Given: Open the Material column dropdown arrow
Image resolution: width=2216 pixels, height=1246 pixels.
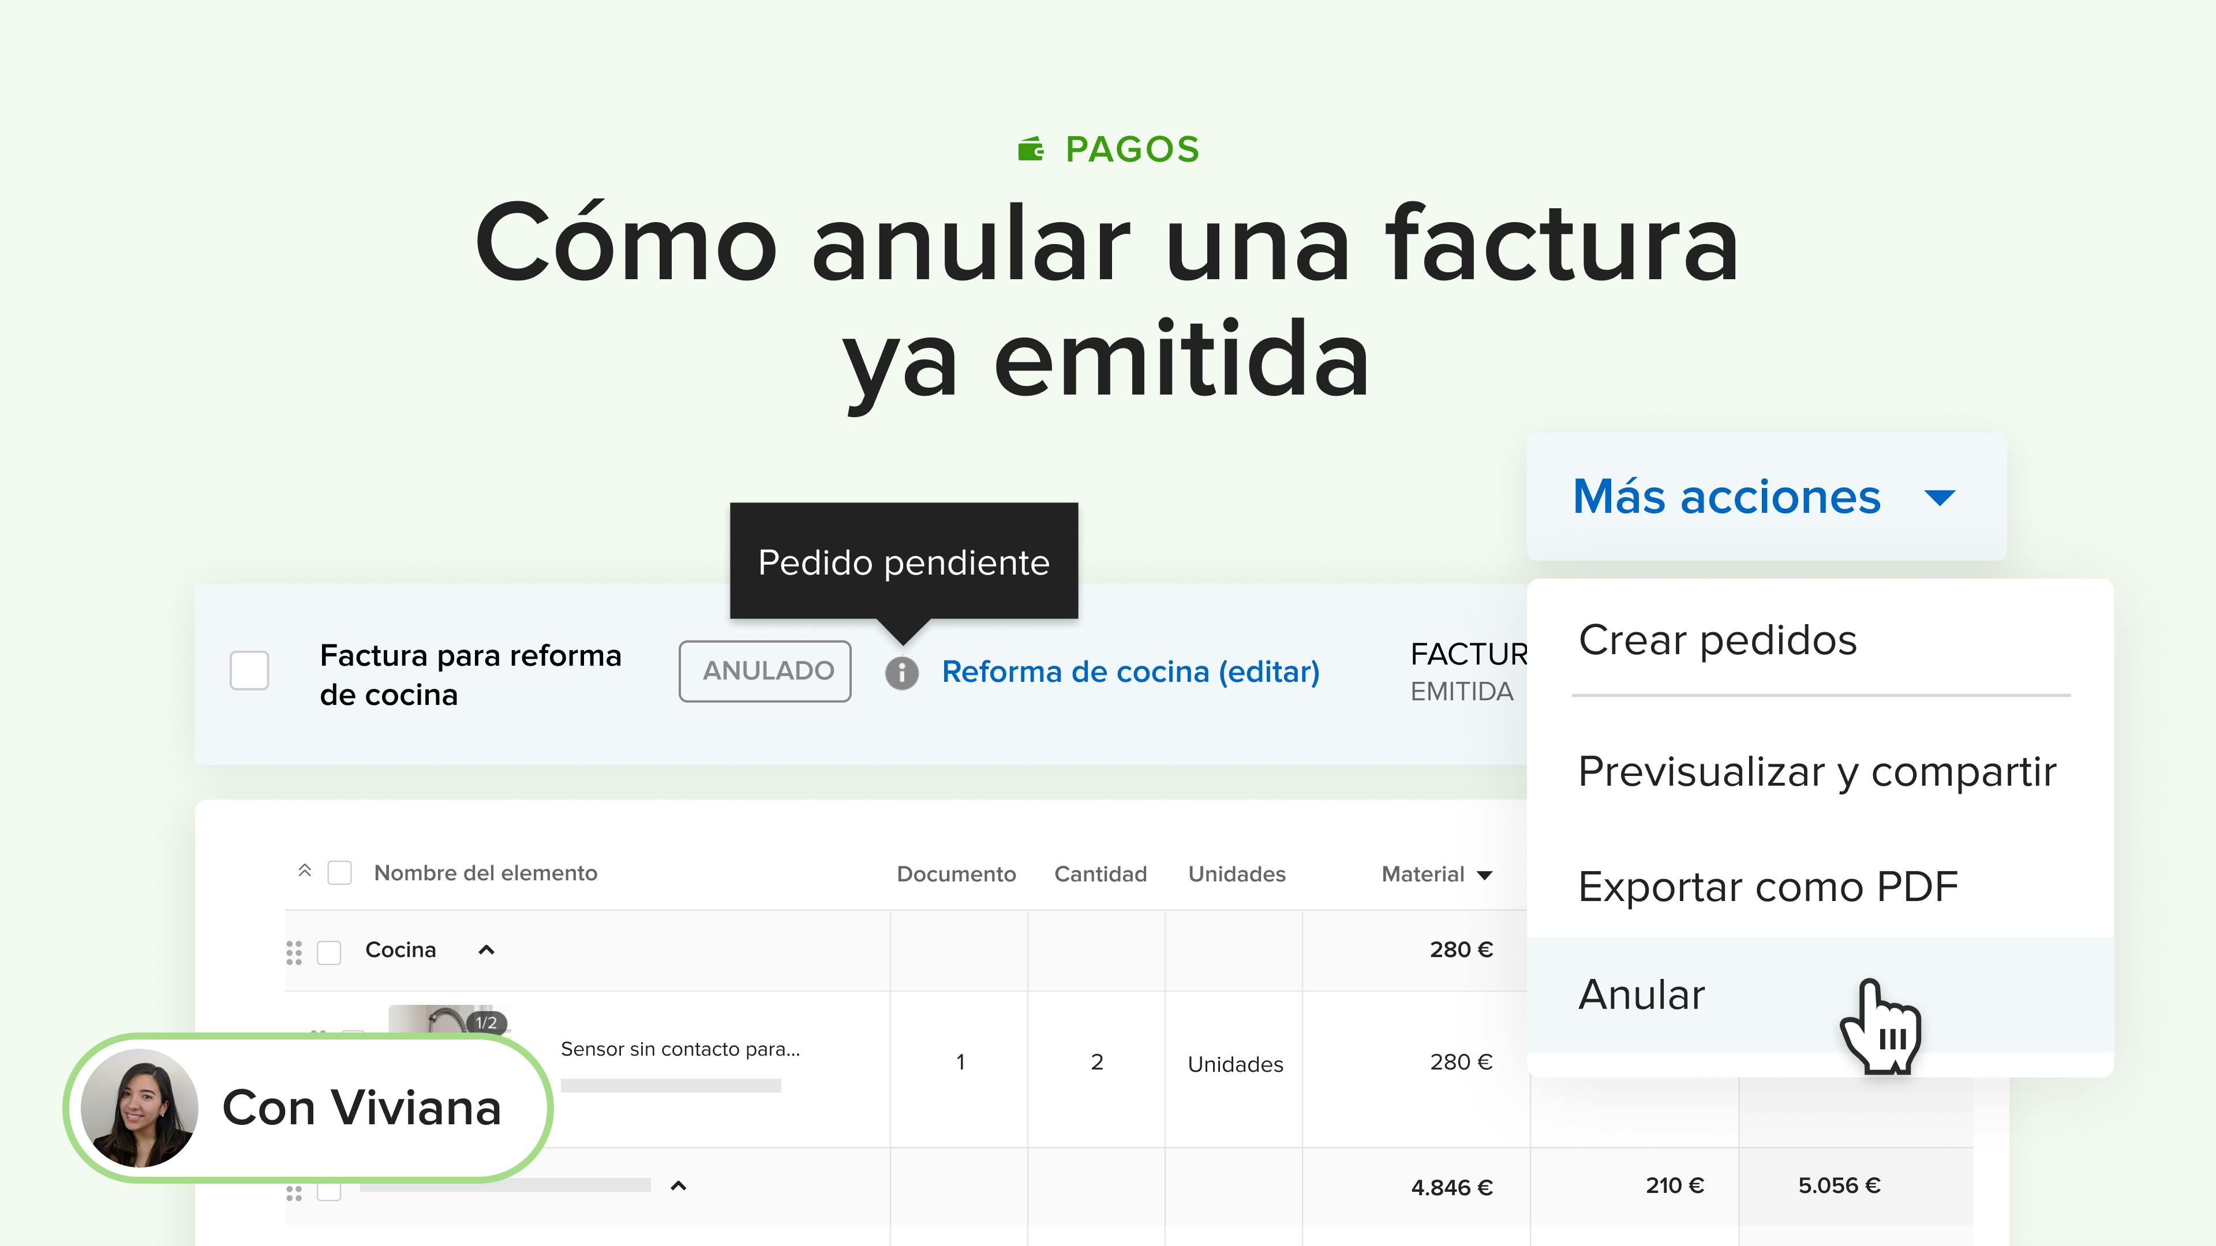Looking at the screenshot, I should [x=1484, y=876].
